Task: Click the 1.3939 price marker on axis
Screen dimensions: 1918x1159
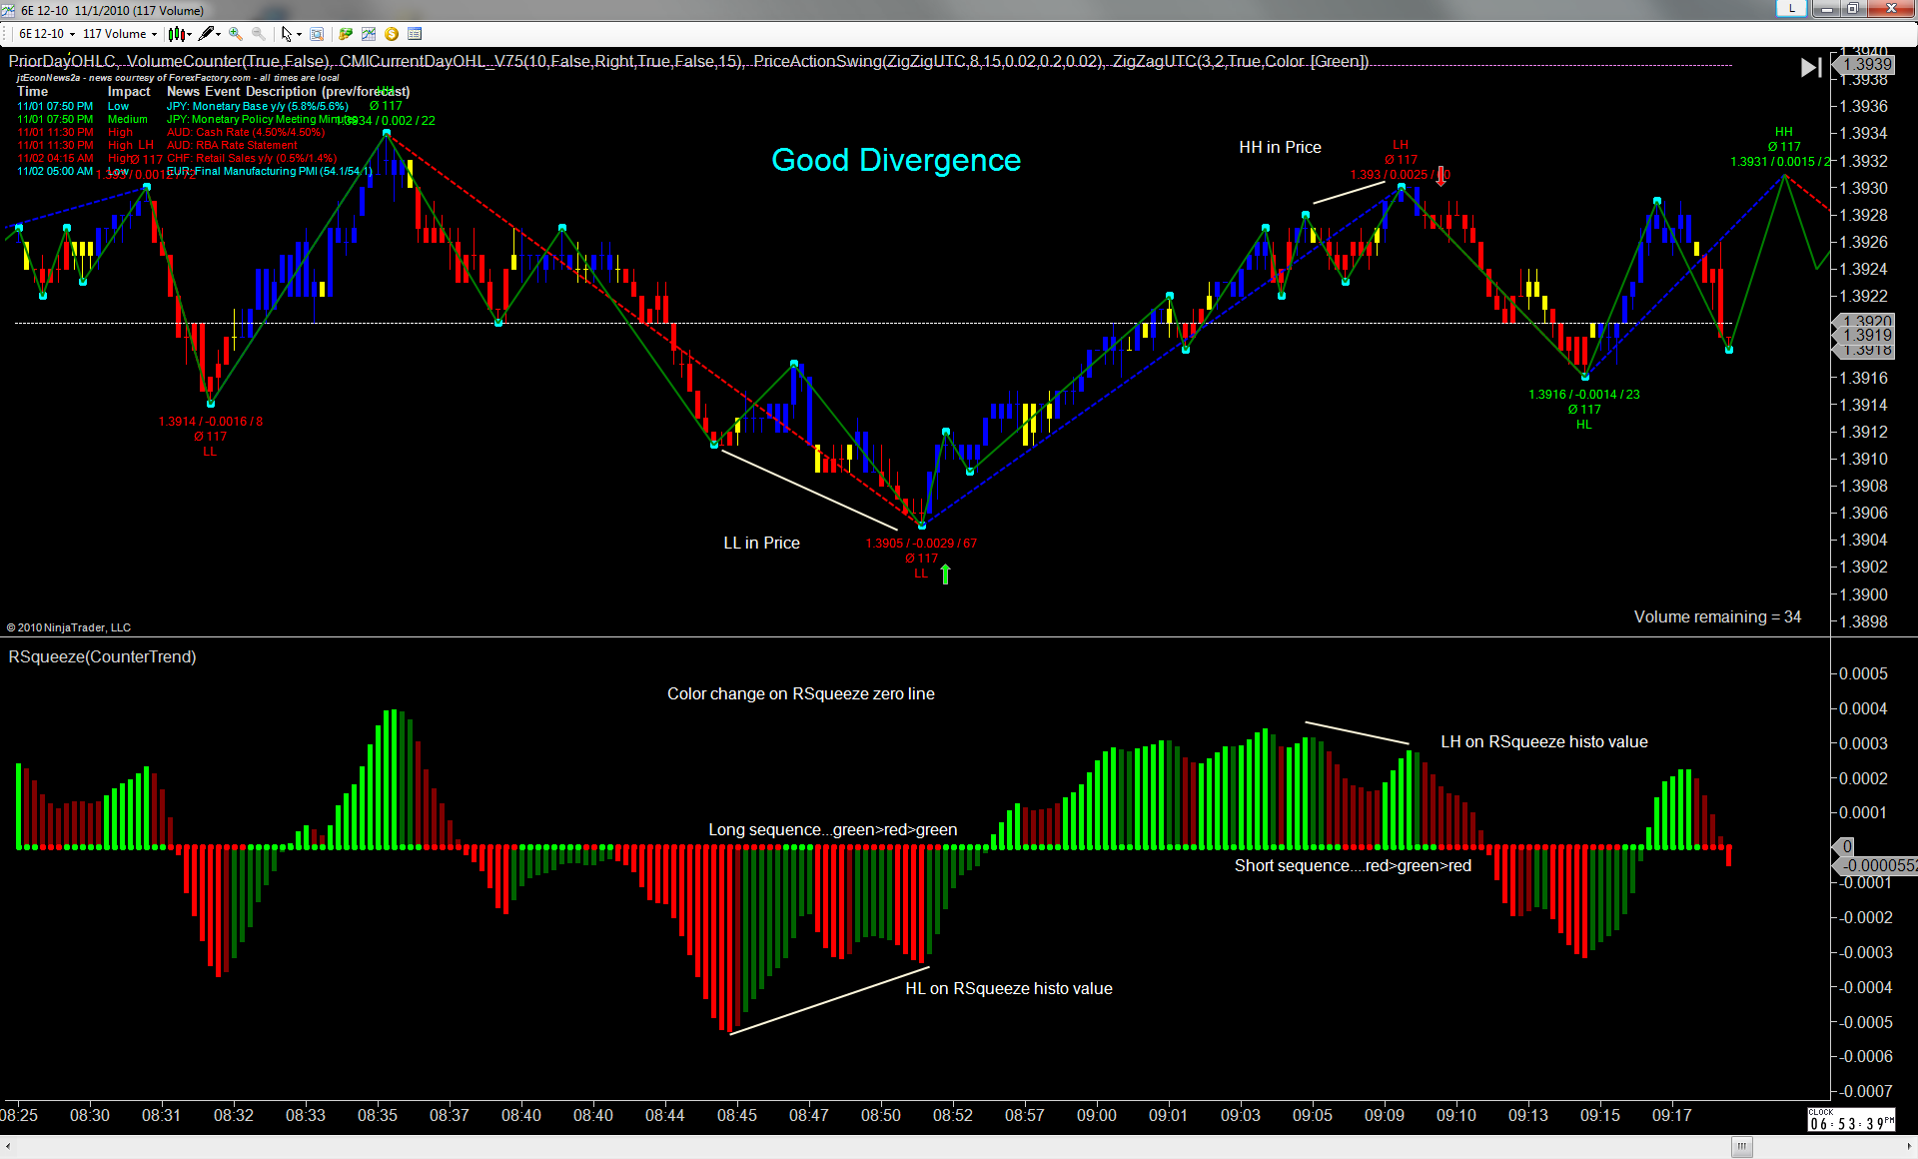Action: [1866, 64]
